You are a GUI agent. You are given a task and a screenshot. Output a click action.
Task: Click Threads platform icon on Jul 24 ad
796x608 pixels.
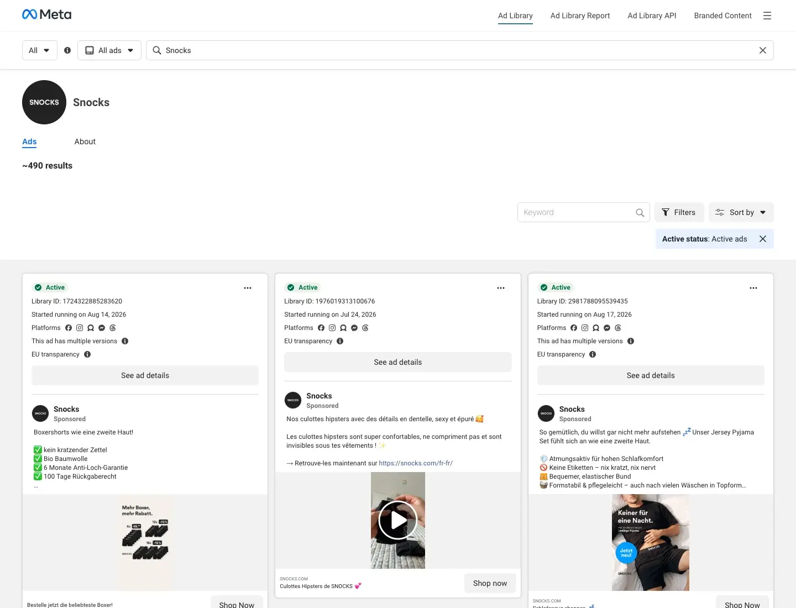click(365, 328)
